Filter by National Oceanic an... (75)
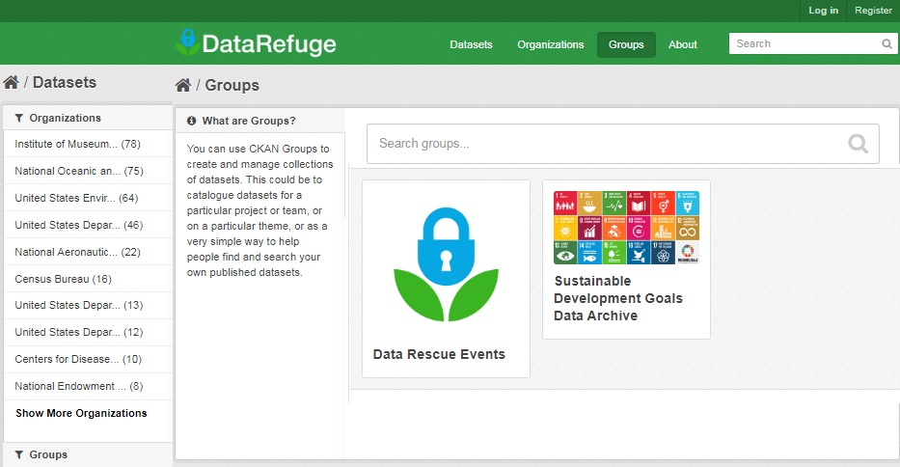 (79, 171)
